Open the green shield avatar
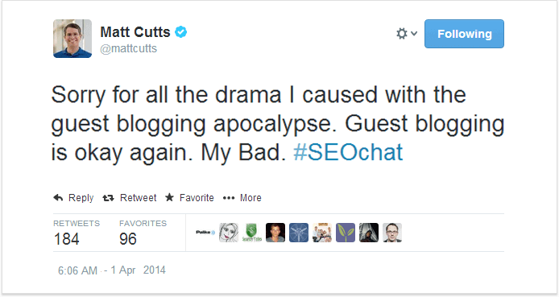559x297 pixels. click(x=252, y=233)
